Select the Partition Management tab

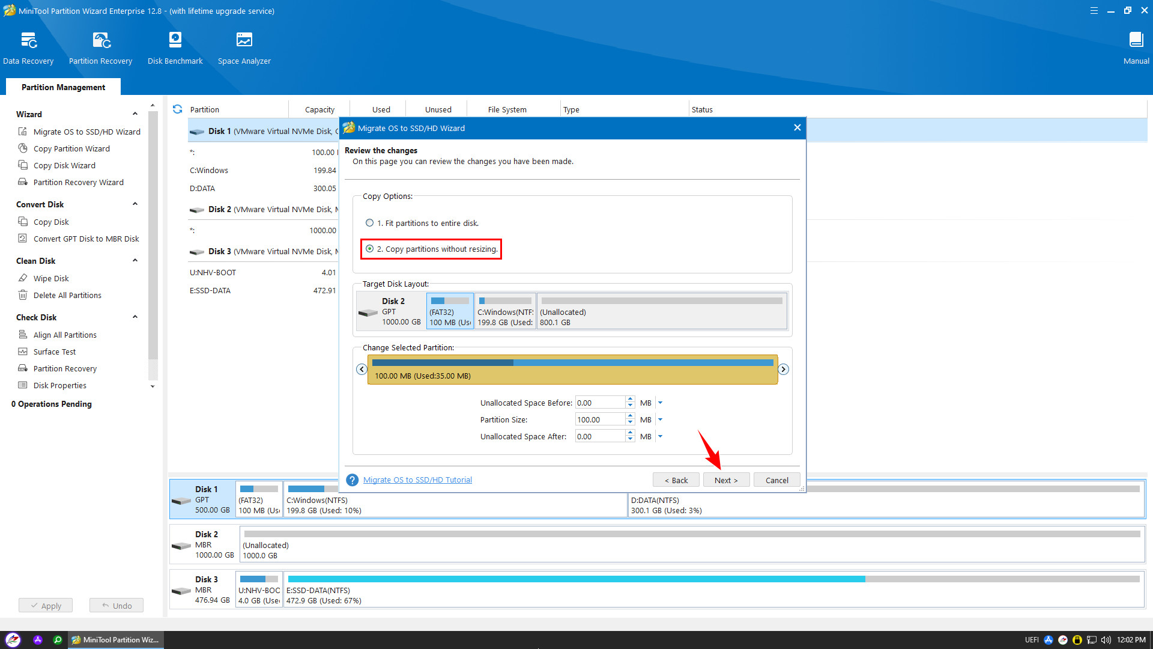click(x=63, y=87)
